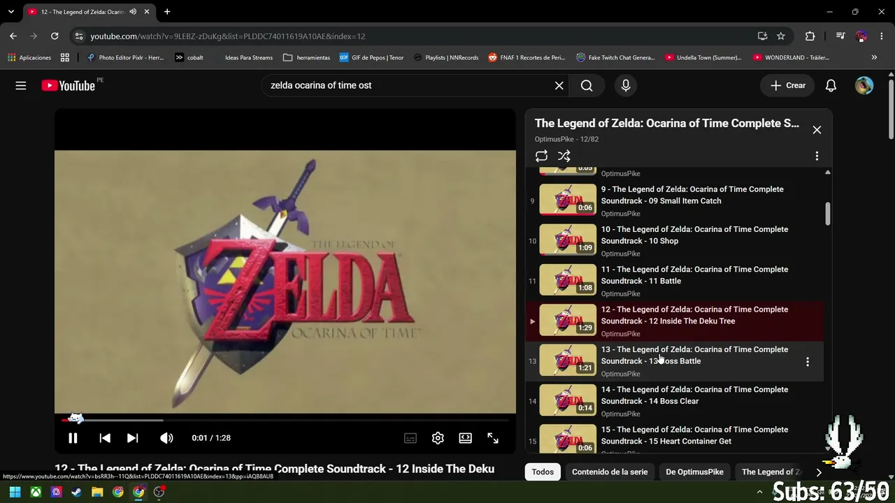This screenshot has height=503, width=895.
Task: Switch the player to theater mode
Action: 465,438
